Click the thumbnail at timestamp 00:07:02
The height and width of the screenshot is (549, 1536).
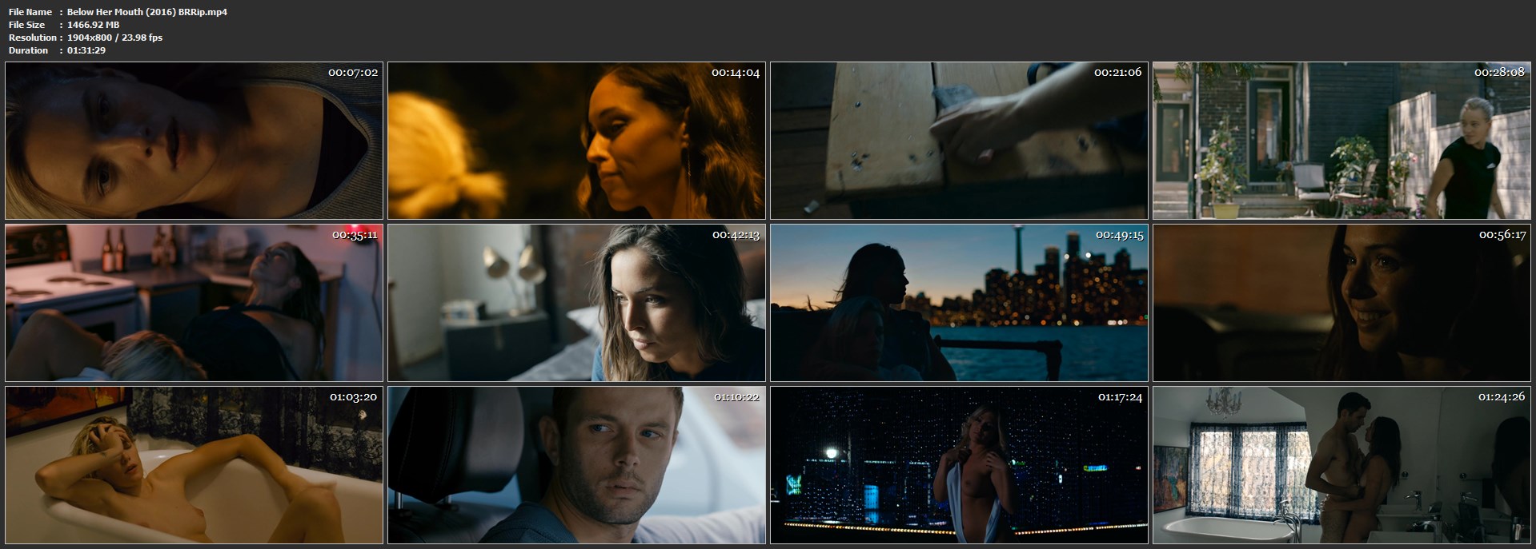coord(194,141)
